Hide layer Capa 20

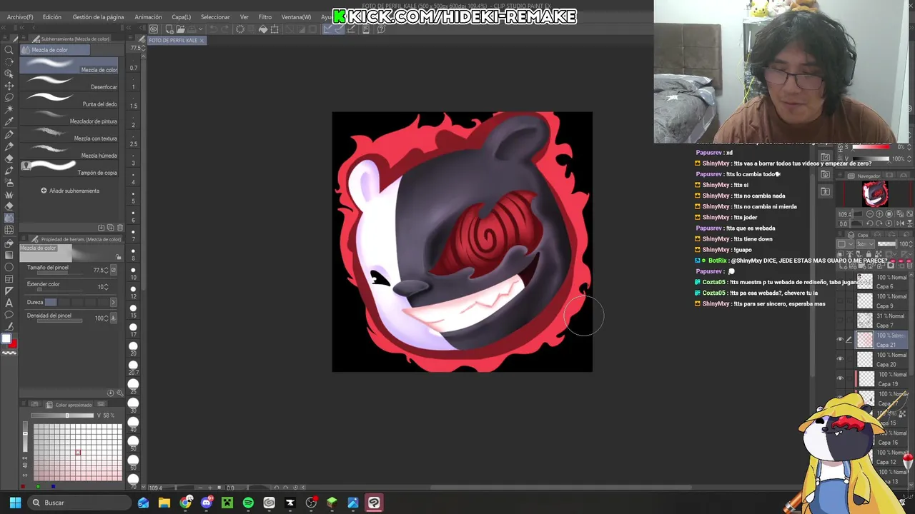click(x=840, y=359)
